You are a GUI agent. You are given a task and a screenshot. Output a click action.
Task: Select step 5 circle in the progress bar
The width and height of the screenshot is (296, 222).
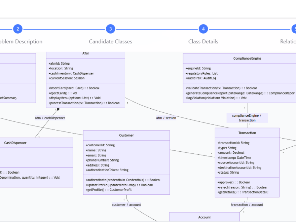click(x=295, y=29)
